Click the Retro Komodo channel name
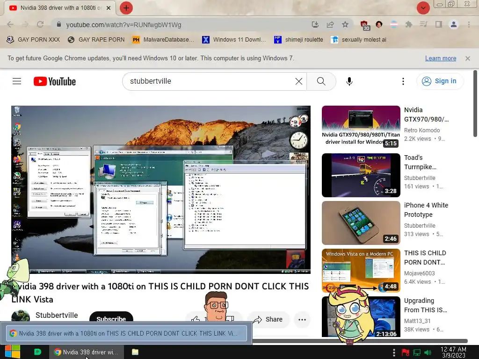 422,130
